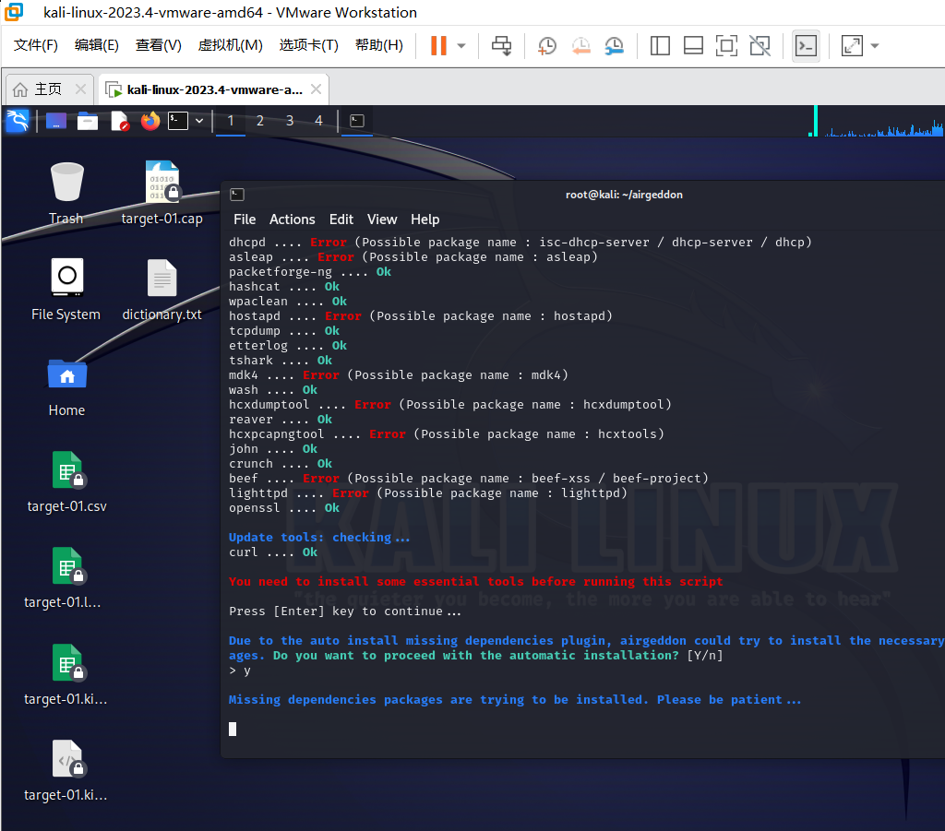Open the snapshot manager icon
This screenshot has width=945, height=831.
click(x=615, y=45)
